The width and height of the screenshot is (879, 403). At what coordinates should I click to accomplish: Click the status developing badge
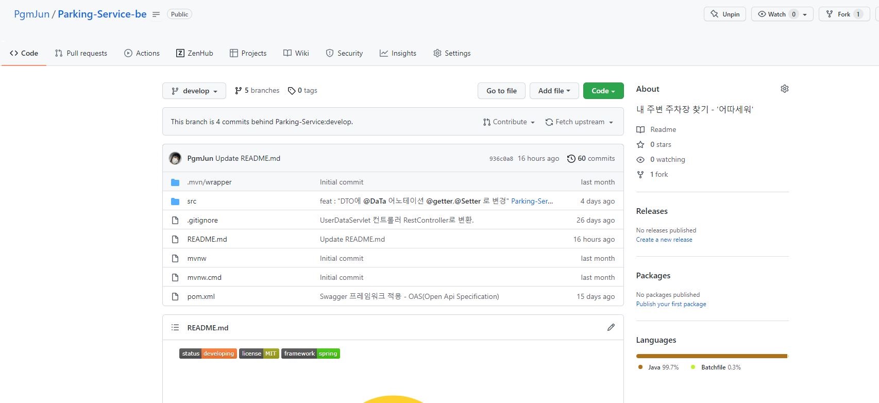(208, 354)
